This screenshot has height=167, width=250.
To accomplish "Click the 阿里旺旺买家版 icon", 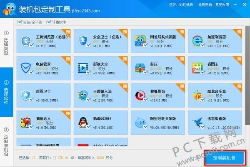I will pos(140,122).
